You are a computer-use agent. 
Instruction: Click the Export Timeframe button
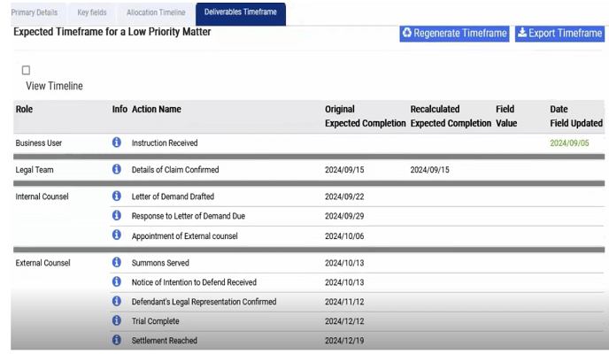point(559,34)
